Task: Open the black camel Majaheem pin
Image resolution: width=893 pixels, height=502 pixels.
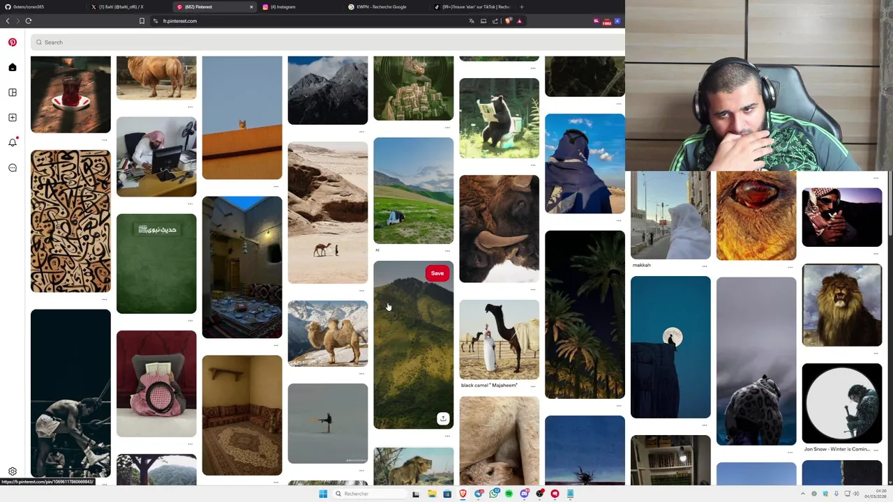Action: pos(499,340)
